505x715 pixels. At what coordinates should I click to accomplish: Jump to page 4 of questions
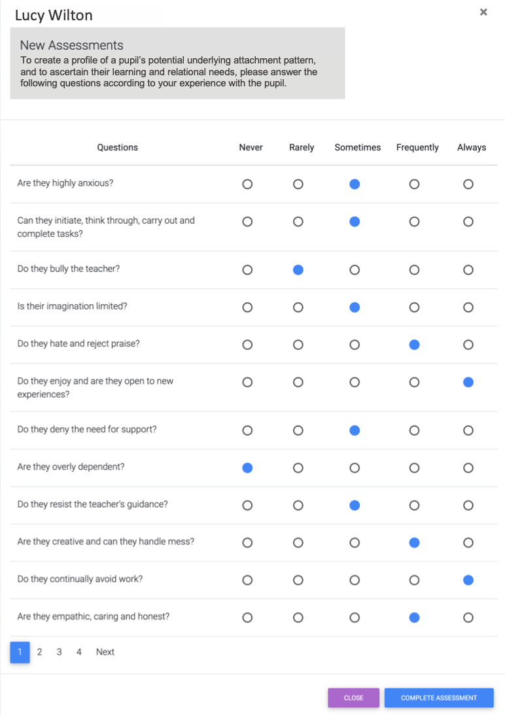(79, 652)
